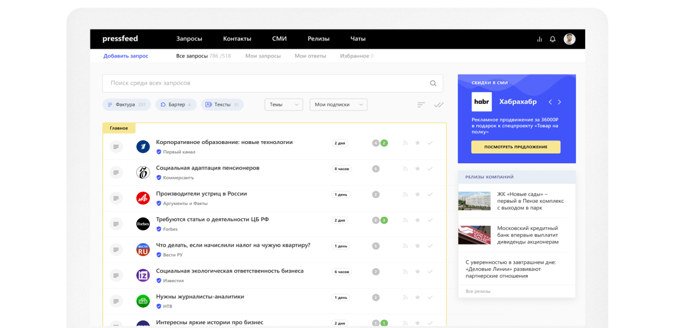Mark Нужны журналисты-аналитики as read
Viewport: 674px width, 328px height.
coord(430,297)
